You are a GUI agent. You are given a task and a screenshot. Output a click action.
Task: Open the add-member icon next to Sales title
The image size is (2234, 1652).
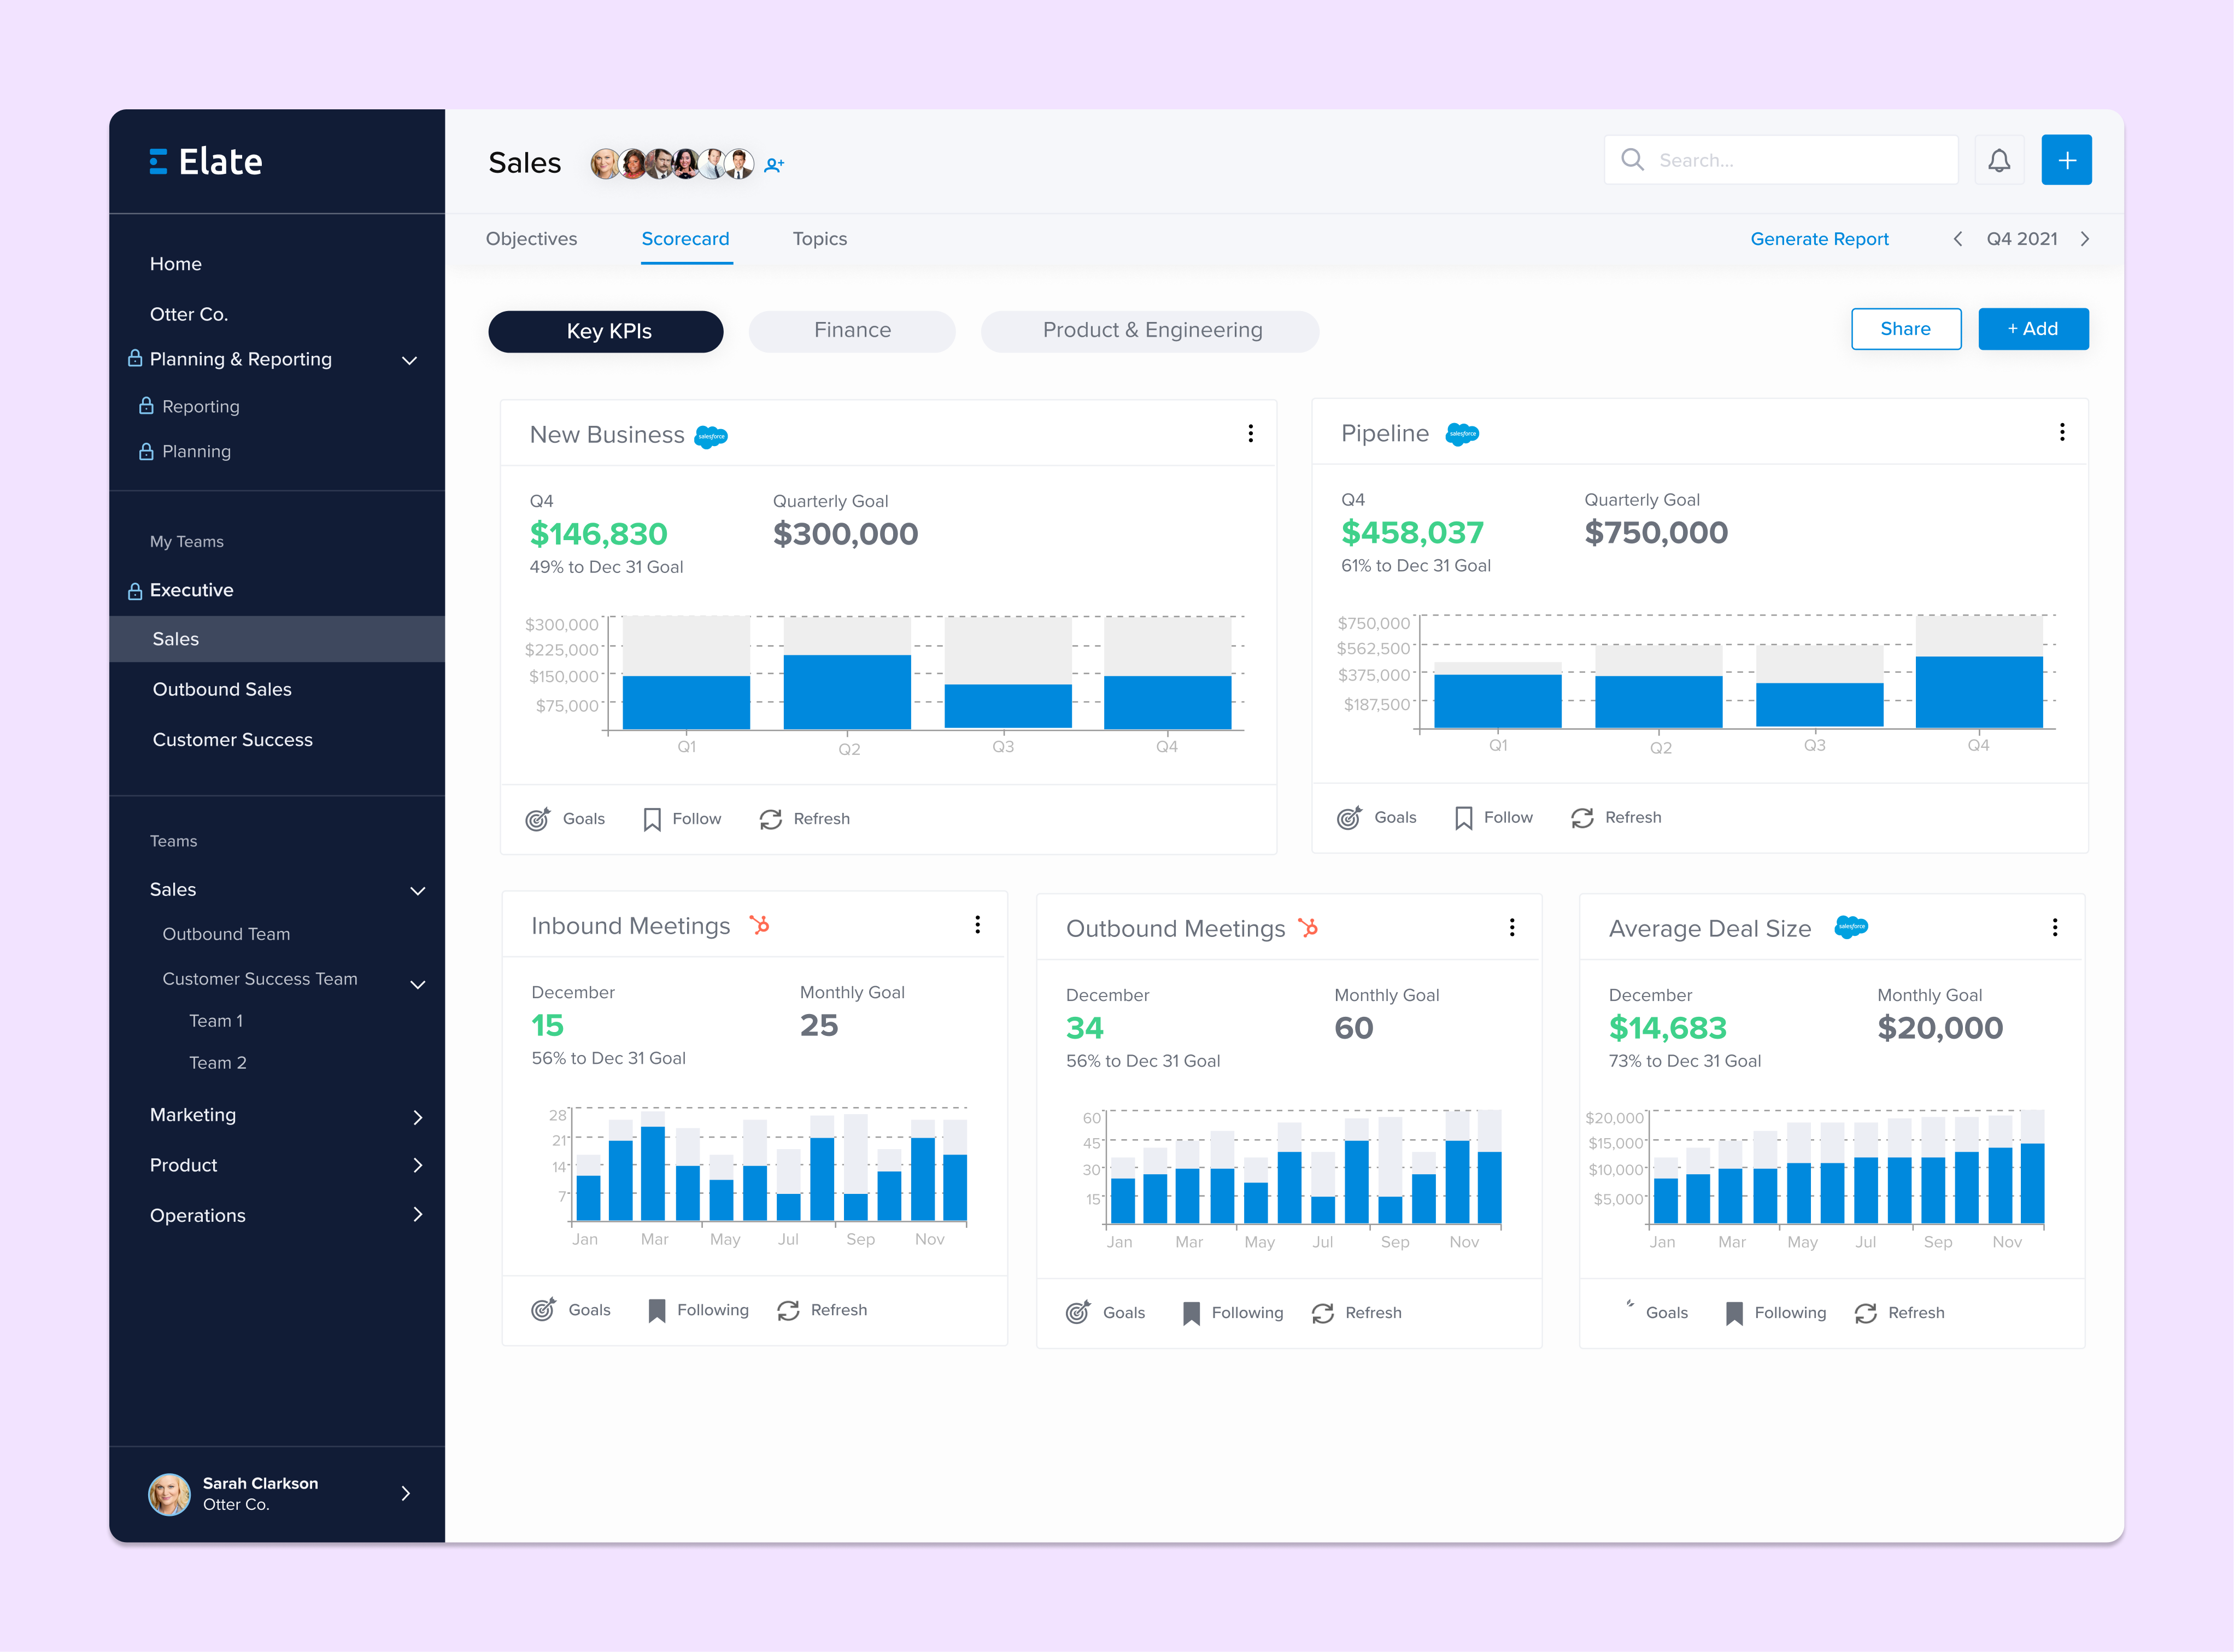775,164
